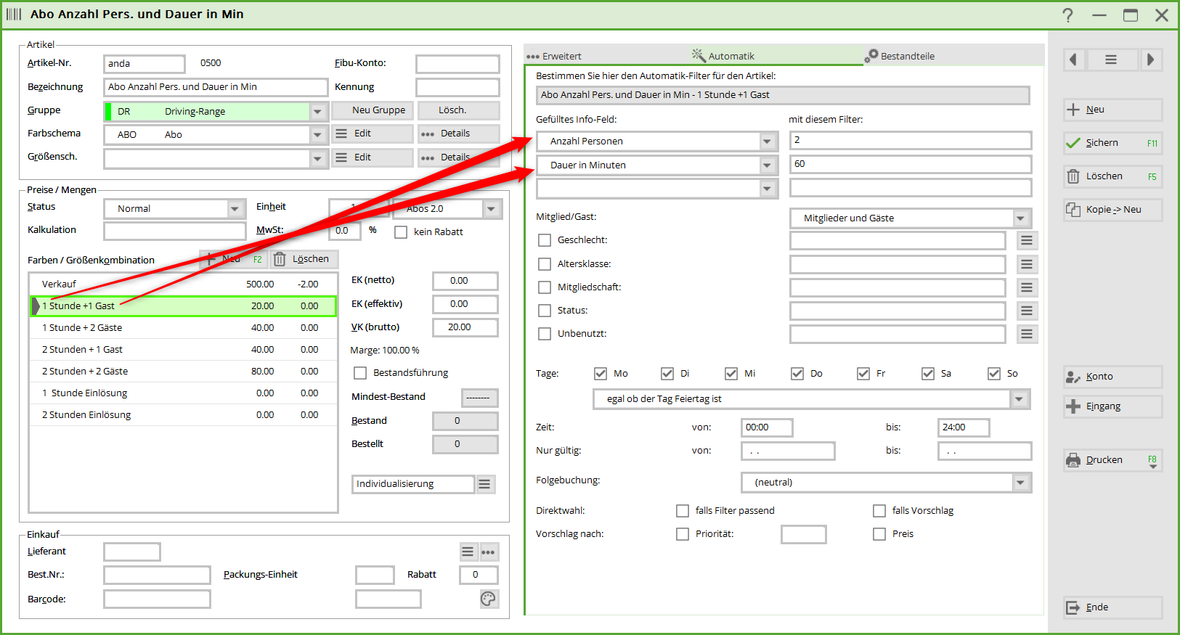Click the color palette icon near Barcode
The height and width of the screenshot is (635, 1180).
[488, 599]
